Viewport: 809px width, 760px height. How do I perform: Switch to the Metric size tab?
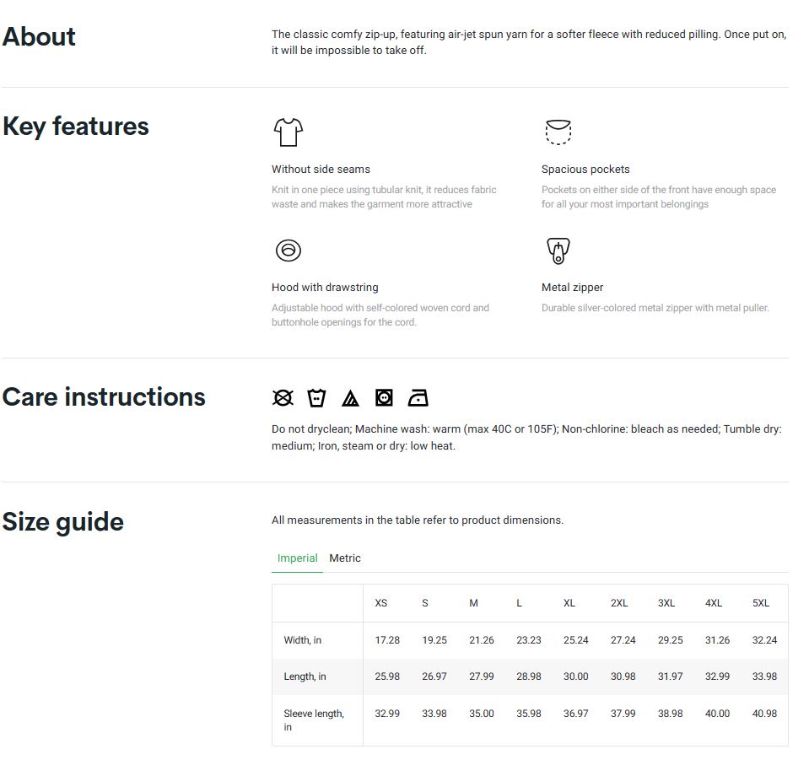tap(344, 558)
